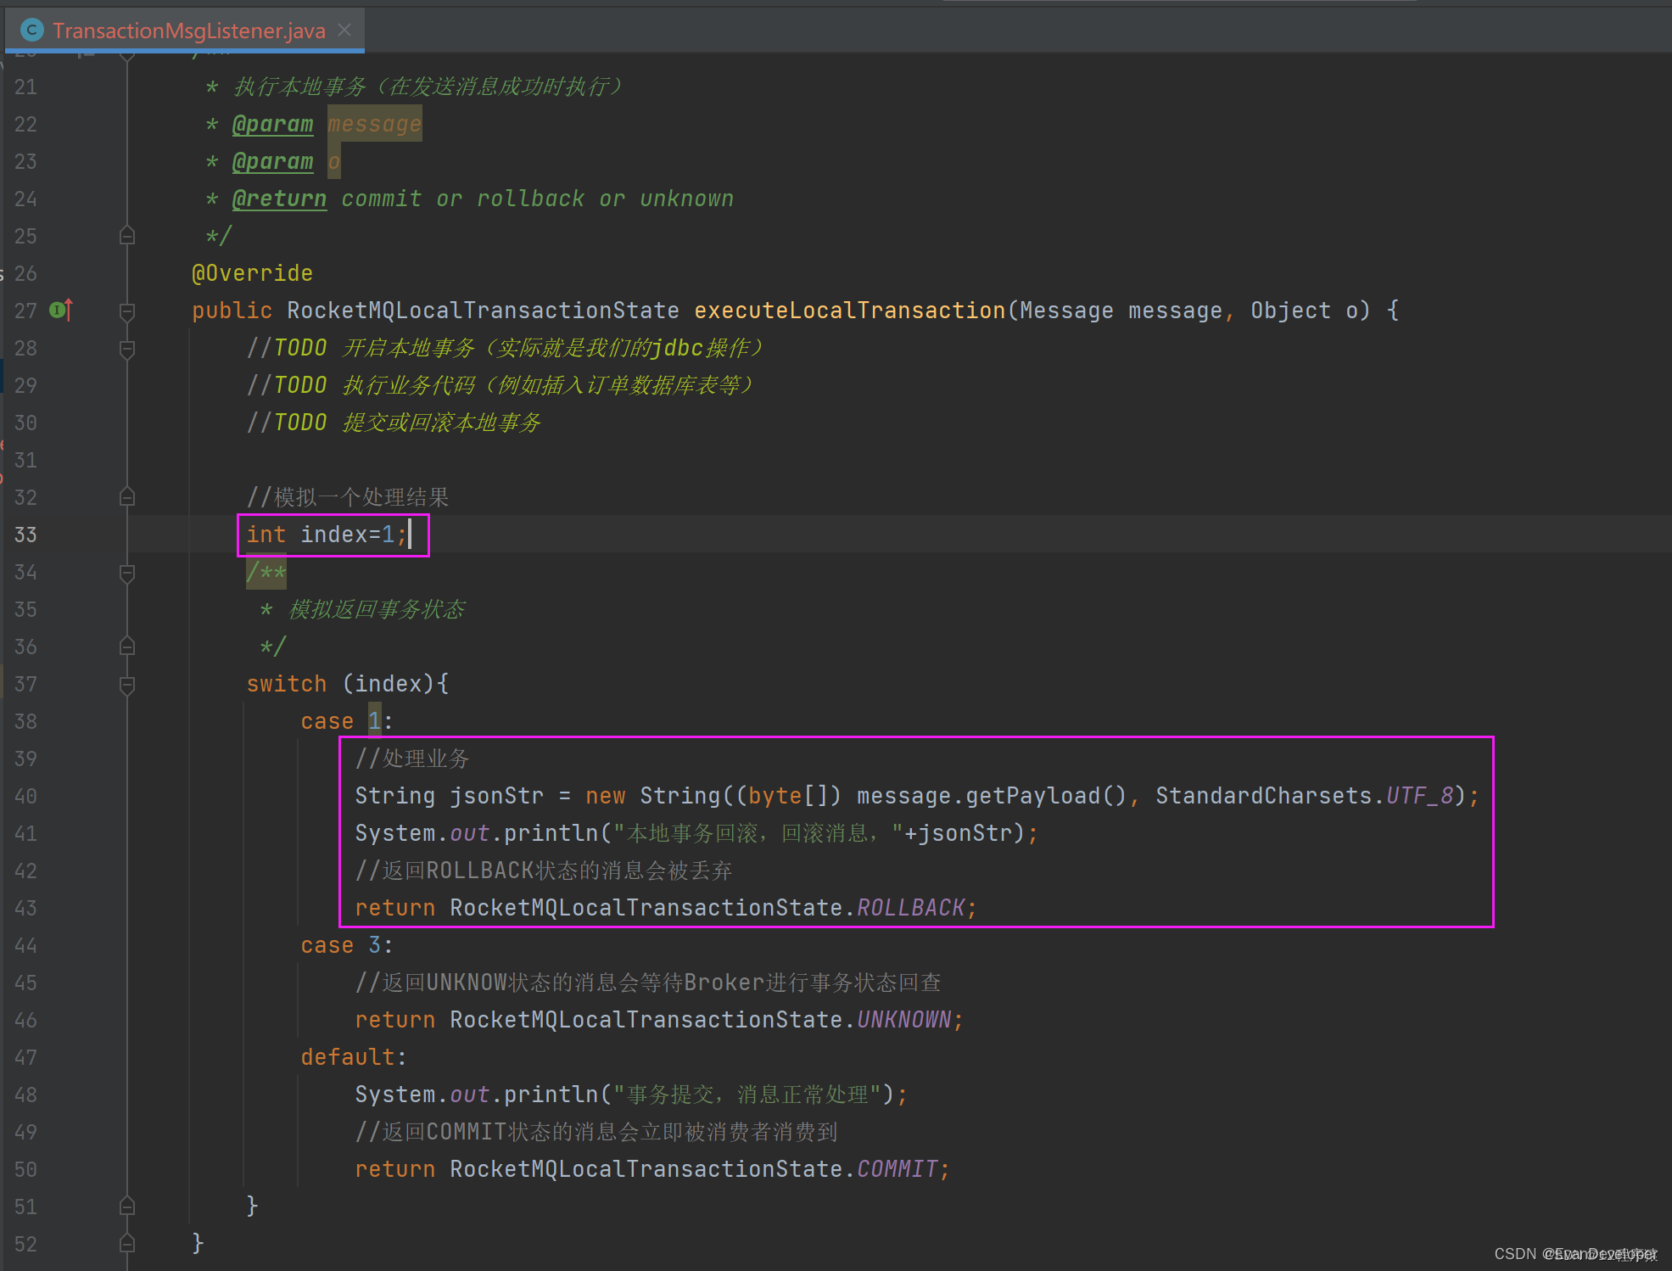Click the 'case 1' label value
This screenshot has width=1672, height=1271.
[374, 721]
